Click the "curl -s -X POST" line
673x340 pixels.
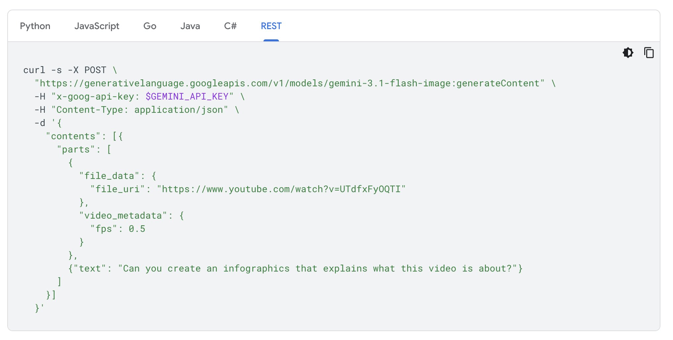(70, 70)
